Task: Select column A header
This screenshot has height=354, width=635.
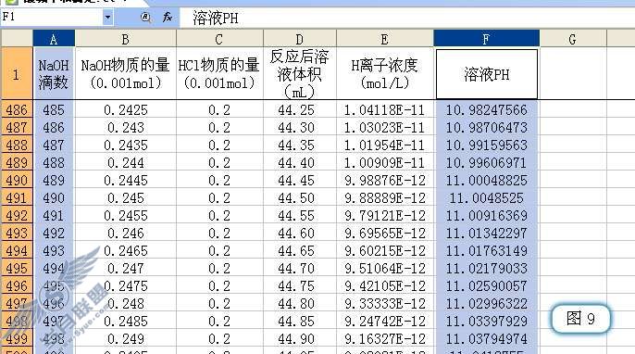Action: click(x=54, y=39)
